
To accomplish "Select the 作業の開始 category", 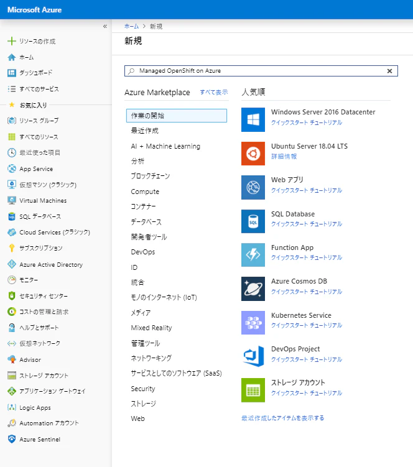I will pyautogui.click(x=177, y=116).
